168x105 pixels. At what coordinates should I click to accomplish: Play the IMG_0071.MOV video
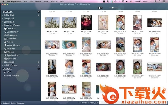pyautogui.click(x=120, y=22)
